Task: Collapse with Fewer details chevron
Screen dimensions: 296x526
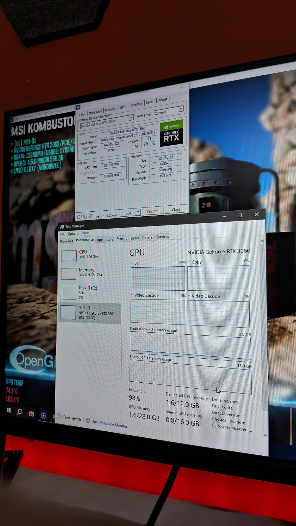Action: click(x=59, y=416)
